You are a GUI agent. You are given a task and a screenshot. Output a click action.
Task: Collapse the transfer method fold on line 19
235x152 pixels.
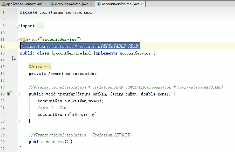coord(18,94)
